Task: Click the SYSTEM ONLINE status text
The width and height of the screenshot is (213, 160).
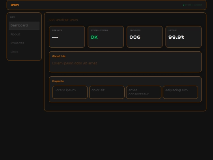Action: click(x=193, y=5)
